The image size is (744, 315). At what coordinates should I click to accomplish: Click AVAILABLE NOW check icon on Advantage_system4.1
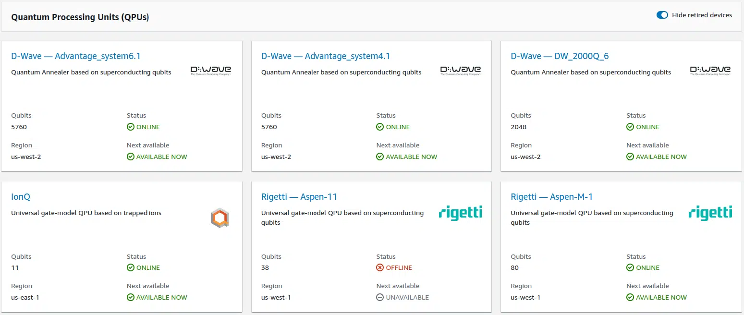[380, 157]
